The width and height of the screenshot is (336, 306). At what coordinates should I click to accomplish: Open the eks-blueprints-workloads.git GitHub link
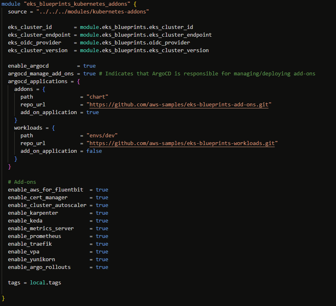click(x=182, y=143)
